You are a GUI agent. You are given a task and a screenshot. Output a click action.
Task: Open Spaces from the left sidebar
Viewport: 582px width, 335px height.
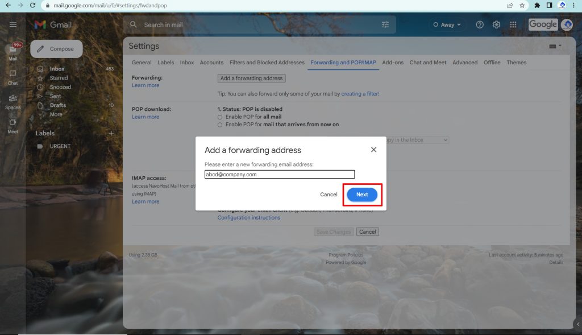pos(13,99)
